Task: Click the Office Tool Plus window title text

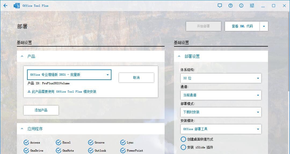Action: click(35, 6)
